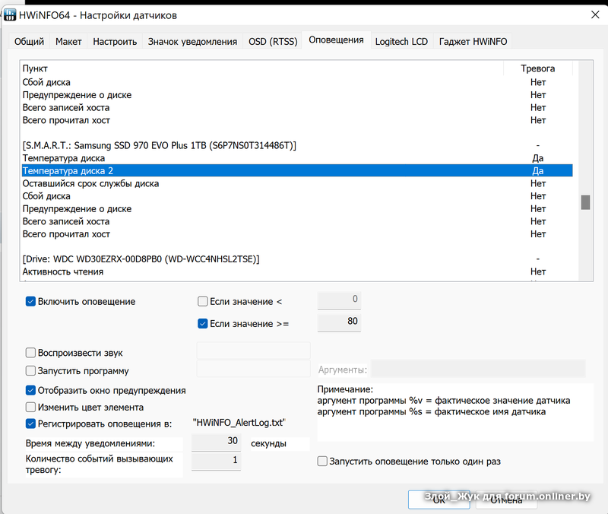Screen dimensions: 608x514
Task: Check Изменить цвет элемента option
Action: (x=31, y=407)
